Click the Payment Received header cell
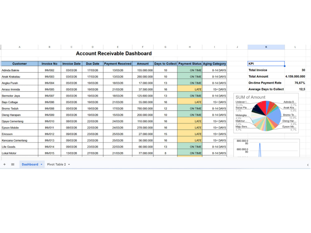Screen dimensions: 311x233 (x=118, y=64)
